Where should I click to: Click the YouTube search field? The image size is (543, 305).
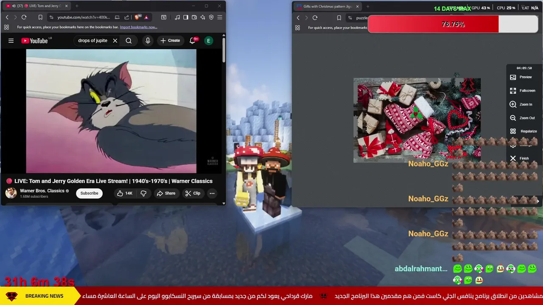[x=92, y=41]
